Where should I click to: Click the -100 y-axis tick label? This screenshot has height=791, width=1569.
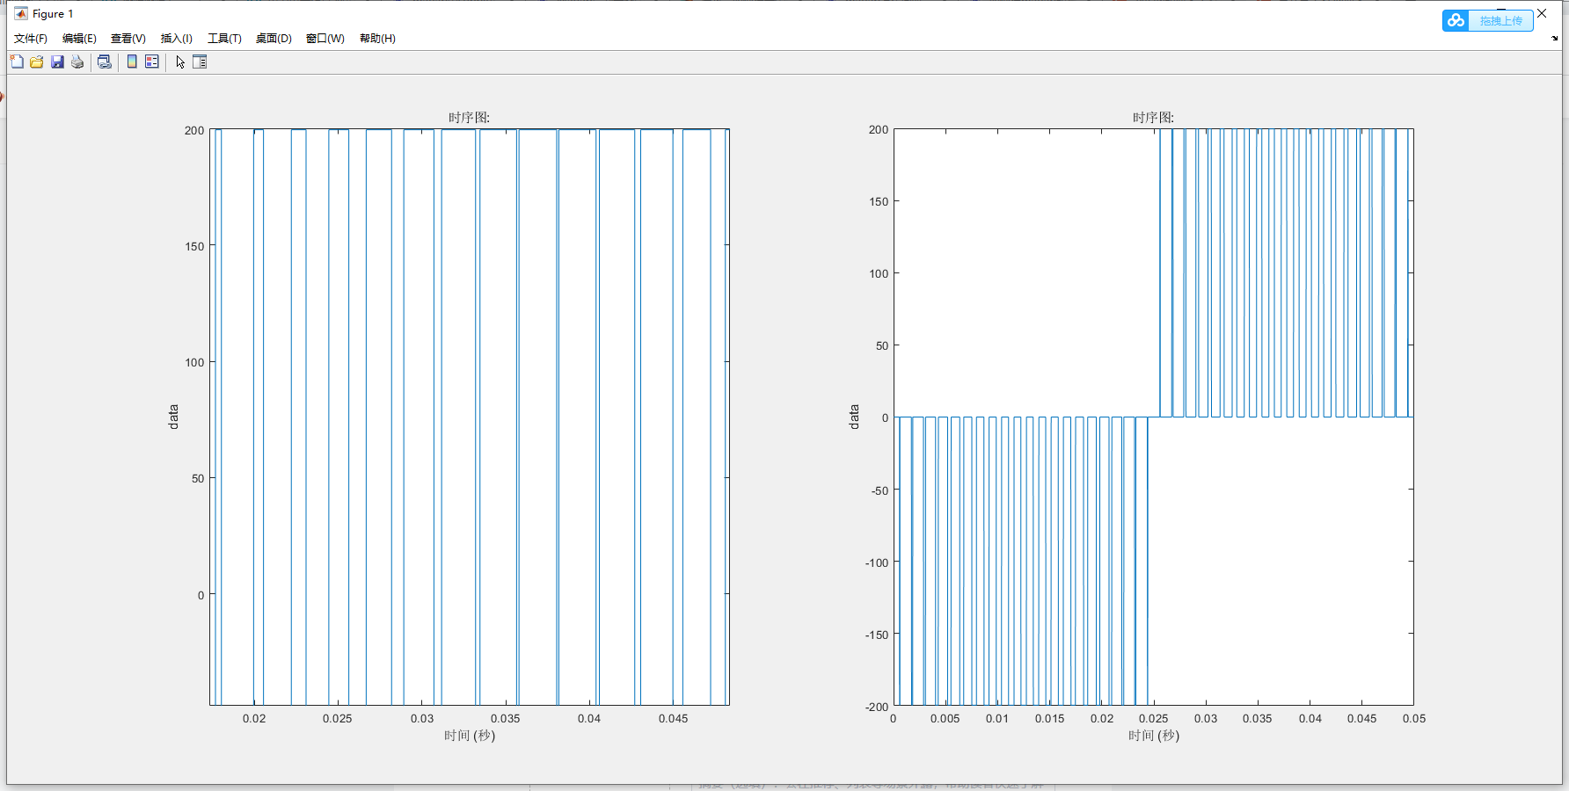[x=877, y=562]
